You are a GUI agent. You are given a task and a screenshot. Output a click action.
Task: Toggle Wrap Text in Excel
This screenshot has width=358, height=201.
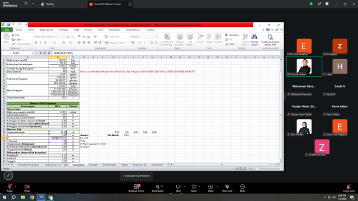pos(112,36)
